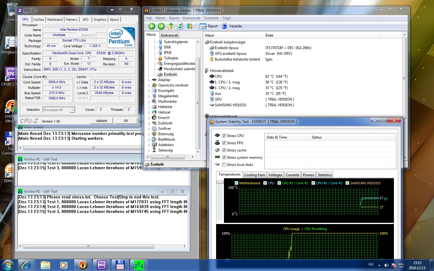
Task: Select Túlhajtás in the EVEREST tree
Action: click(171, 58)
